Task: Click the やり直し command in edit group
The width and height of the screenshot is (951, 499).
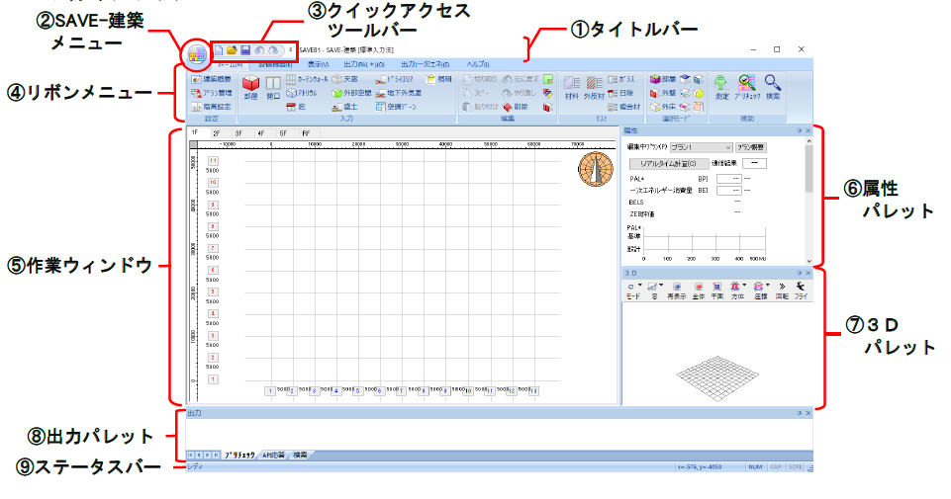Action: click(520, 93)
